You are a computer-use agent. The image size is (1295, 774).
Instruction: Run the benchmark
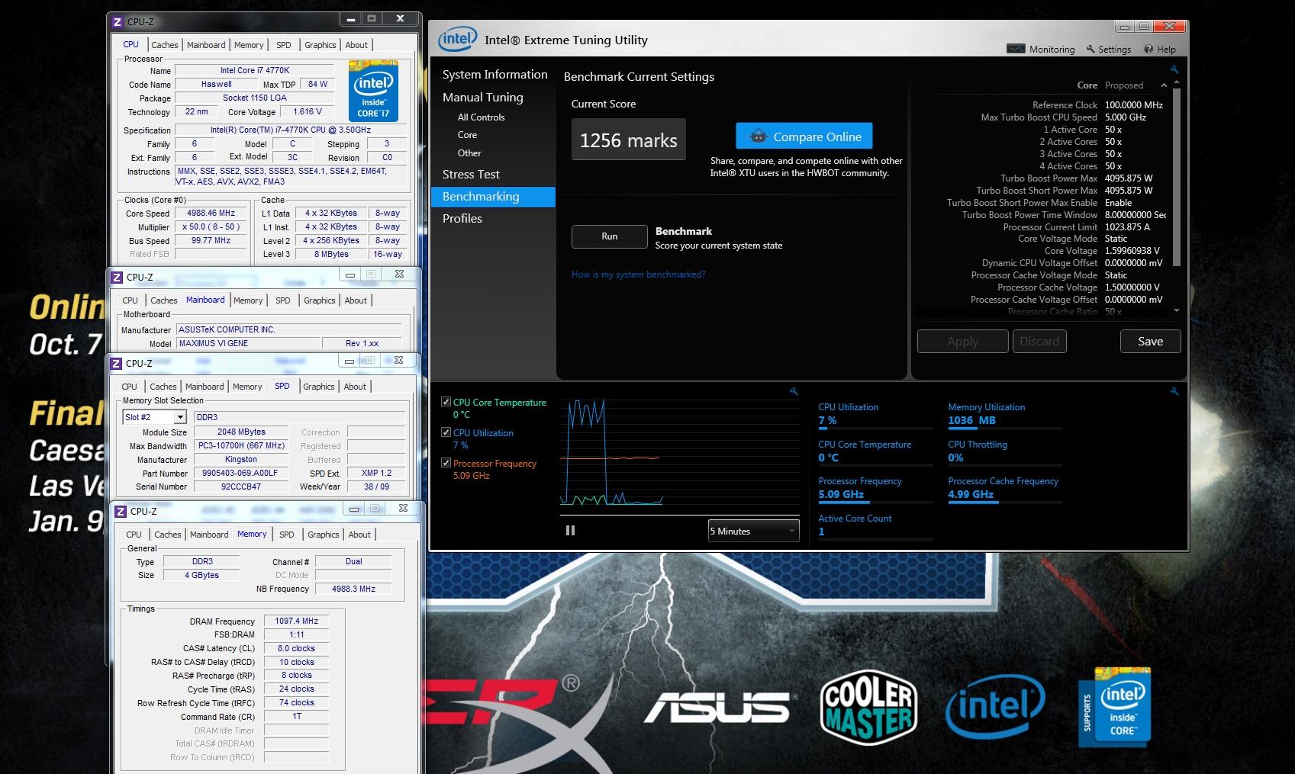pos(609,236)
